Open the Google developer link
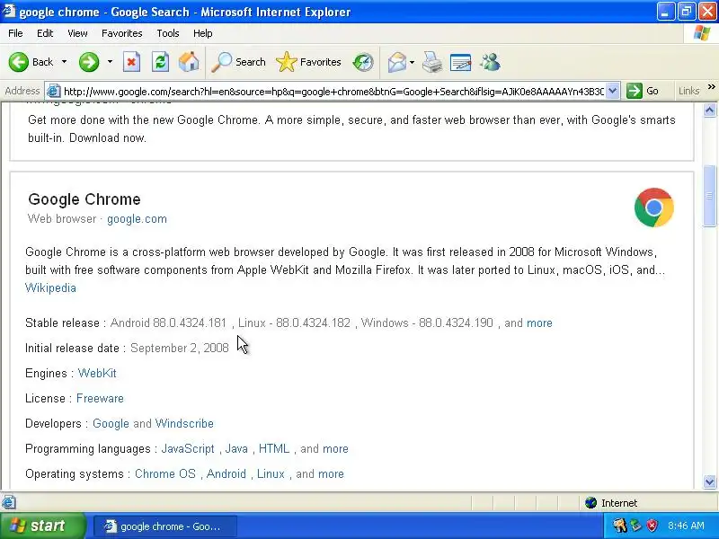Viewport: 719px width, 539px height. [111, 423]
